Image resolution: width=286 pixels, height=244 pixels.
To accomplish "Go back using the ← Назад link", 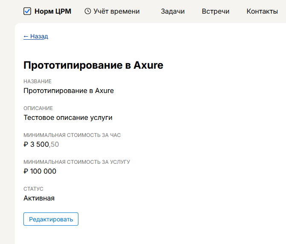I will (36, 36).
